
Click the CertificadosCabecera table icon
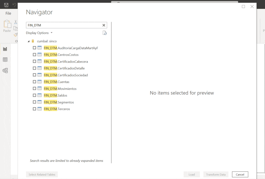(40, 61)
